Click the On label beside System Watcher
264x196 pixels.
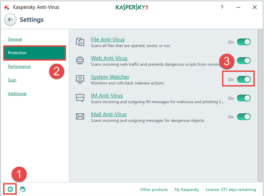[x=231, y=80]
